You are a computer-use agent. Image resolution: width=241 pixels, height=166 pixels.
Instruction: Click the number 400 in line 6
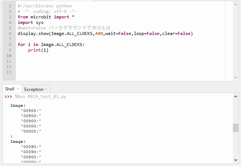pyautogui.click(x=99, y=33)
